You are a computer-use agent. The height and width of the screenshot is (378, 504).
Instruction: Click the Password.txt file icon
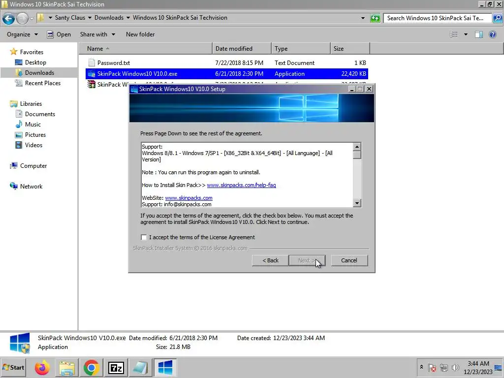pyautogui.click(x=92, y=63)
